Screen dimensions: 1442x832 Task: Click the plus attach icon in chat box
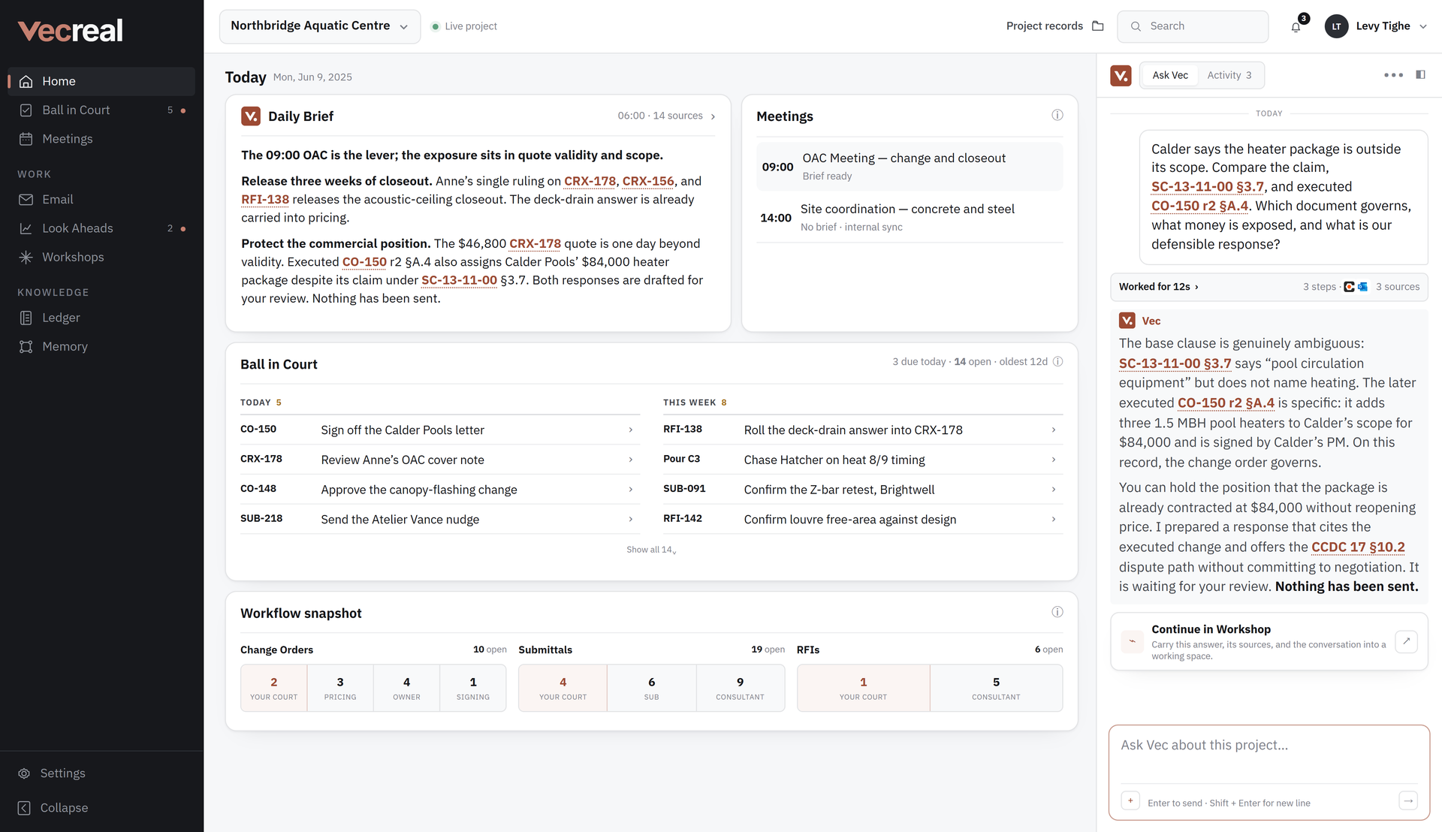(x=1130, y=800)
